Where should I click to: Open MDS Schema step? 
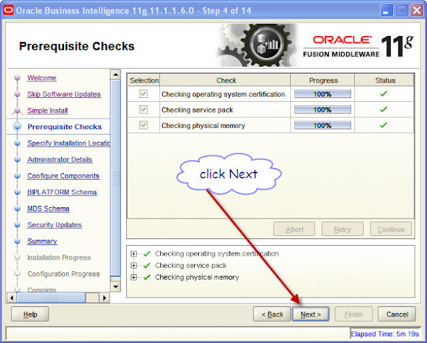(48, 208)
